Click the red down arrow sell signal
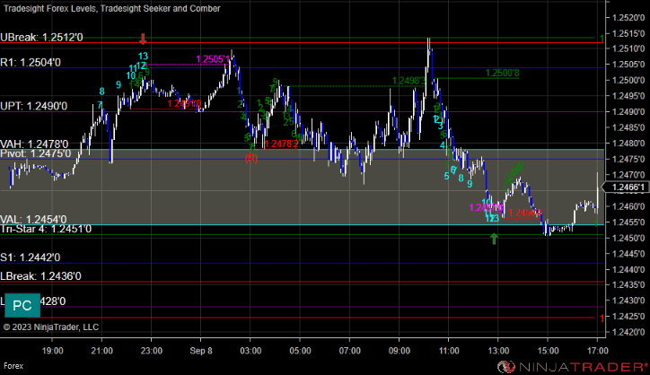Screen dimensions: 650x375 coord(143,39)
